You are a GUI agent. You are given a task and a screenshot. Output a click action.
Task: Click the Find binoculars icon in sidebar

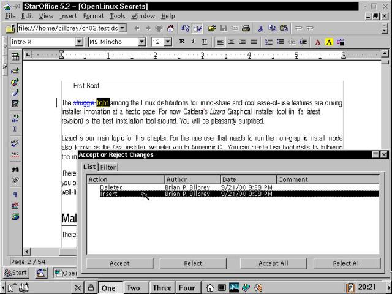coord(15,169)
